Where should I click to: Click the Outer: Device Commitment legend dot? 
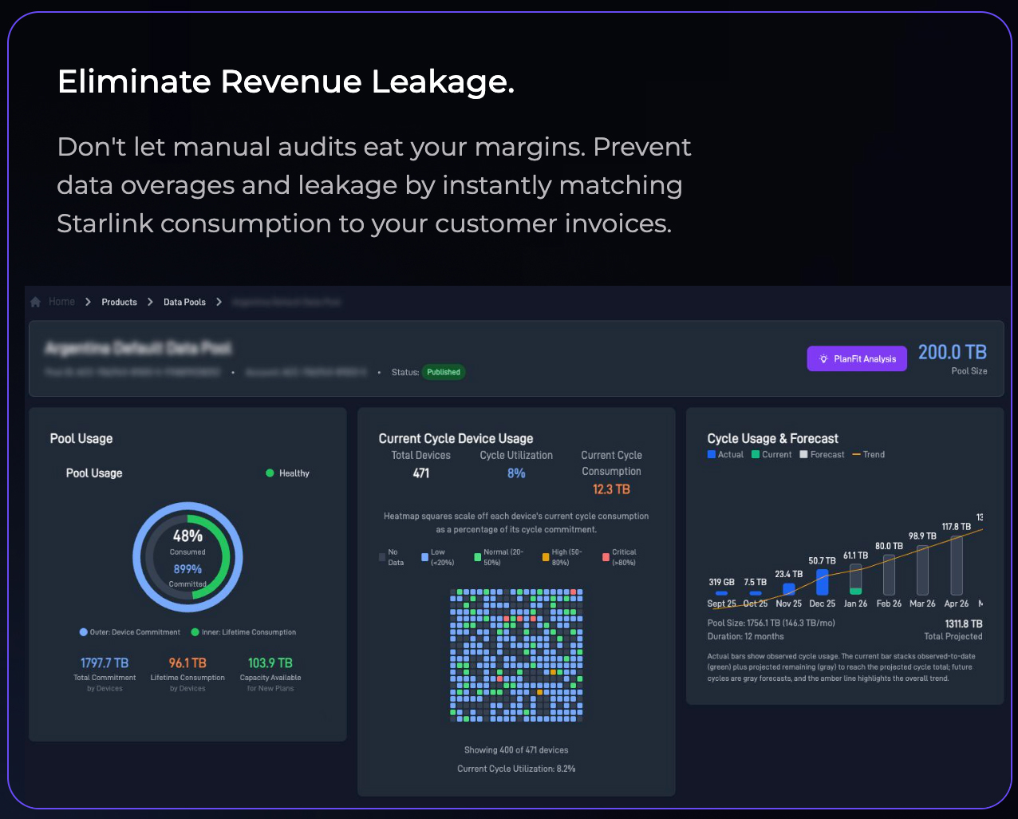(84, 632)
